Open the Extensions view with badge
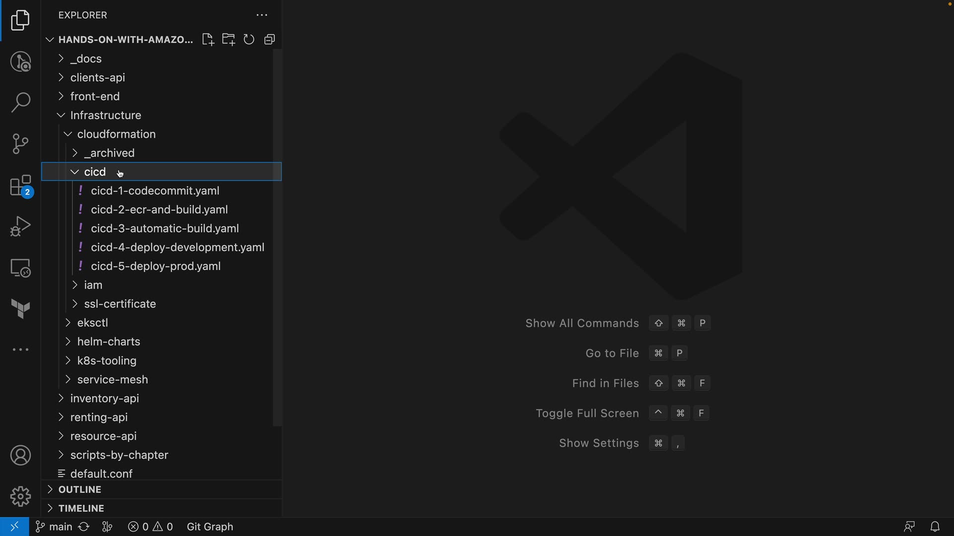 pyautogui.click(x=20, y=186)
